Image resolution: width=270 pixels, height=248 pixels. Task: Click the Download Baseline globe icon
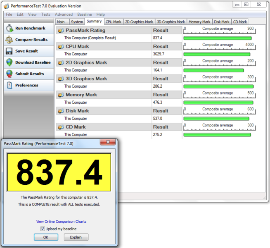click(9, 62)
